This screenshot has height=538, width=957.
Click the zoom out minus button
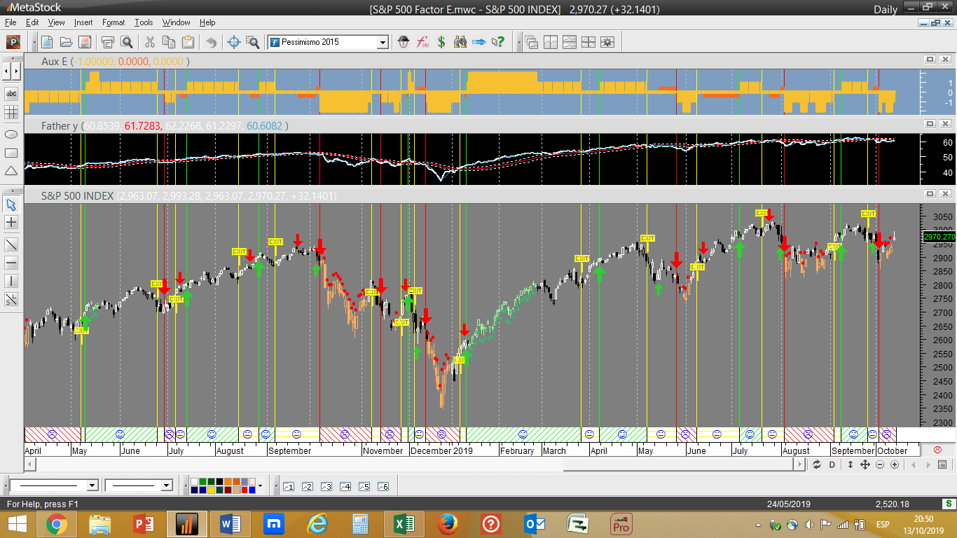(x=880, y=464)
